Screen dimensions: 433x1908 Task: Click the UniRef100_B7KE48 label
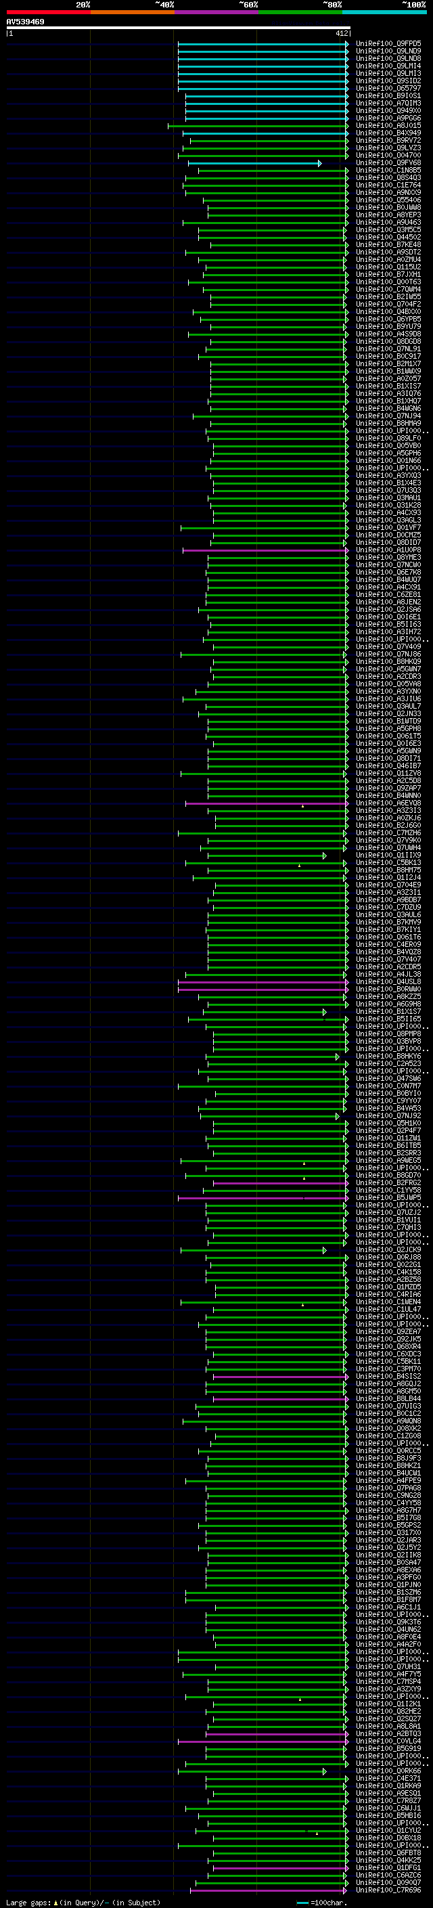[388, 244]
